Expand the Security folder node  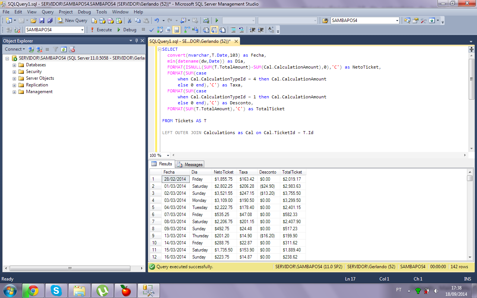(15, 72)
